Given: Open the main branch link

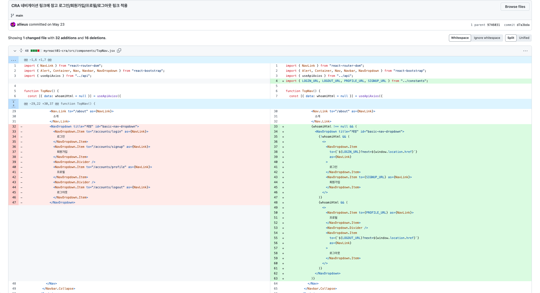Looking at the screenshot, I should (19, 15).
